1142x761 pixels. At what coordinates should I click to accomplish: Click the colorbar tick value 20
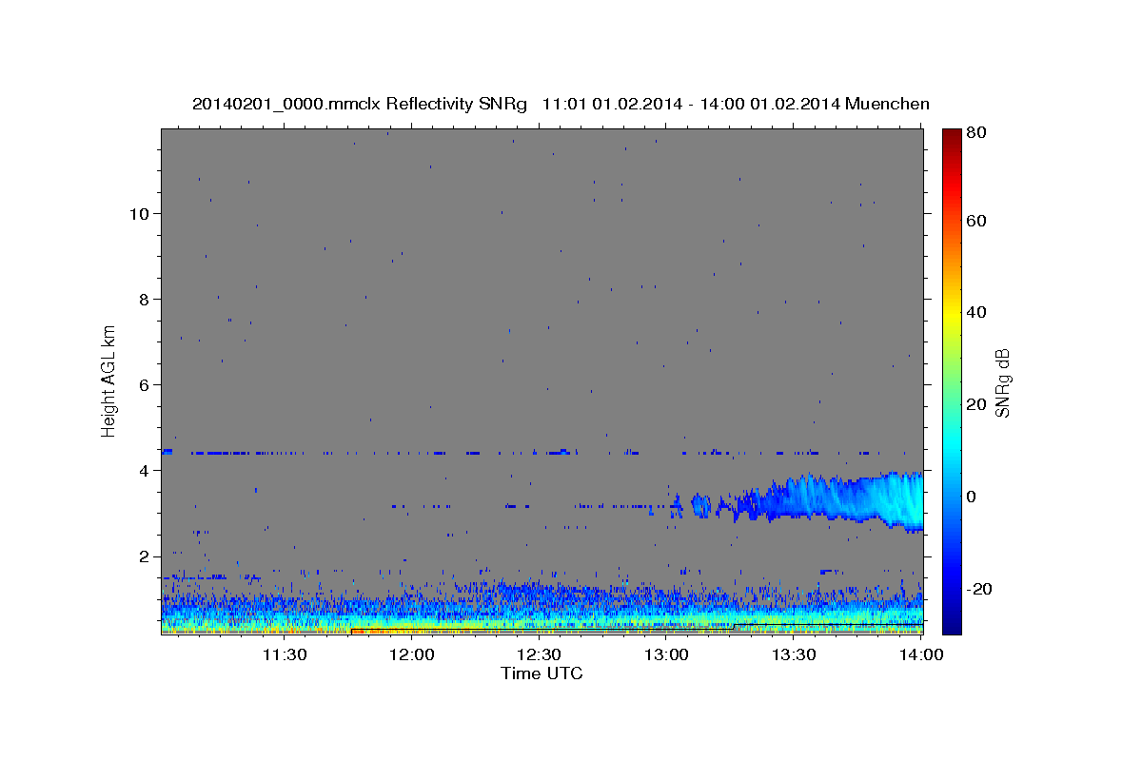[978, 404]
